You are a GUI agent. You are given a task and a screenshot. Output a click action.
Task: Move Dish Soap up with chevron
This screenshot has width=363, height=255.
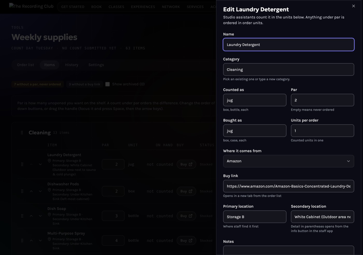click(x=31, y=216)
